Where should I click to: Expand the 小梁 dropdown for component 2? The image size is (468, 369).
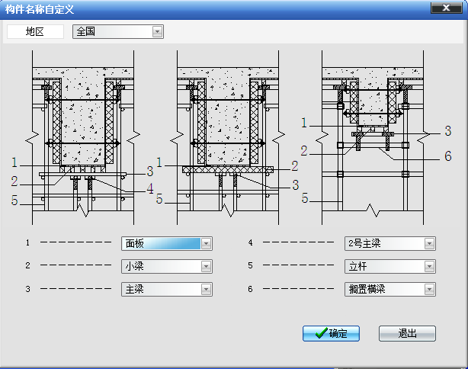click(x=206, y=266)
